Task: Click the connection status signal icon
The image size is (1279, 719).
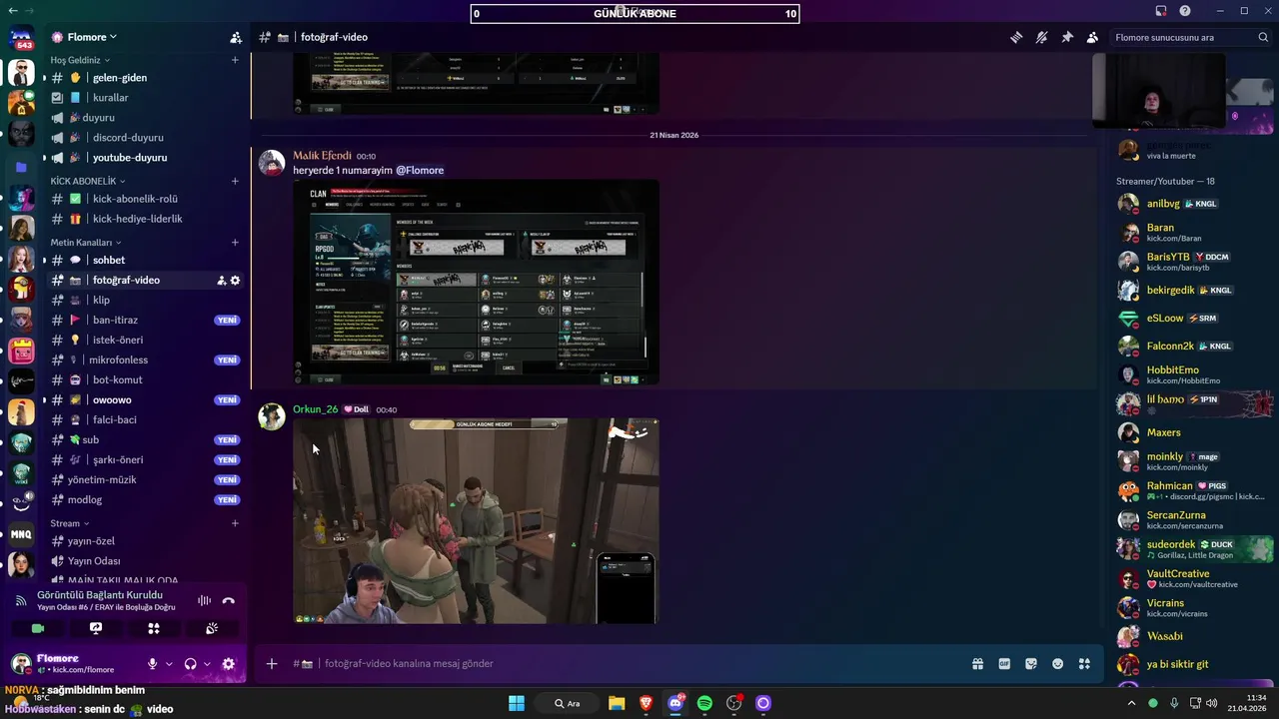Action: pyautogui.click(x=21, y=600)
